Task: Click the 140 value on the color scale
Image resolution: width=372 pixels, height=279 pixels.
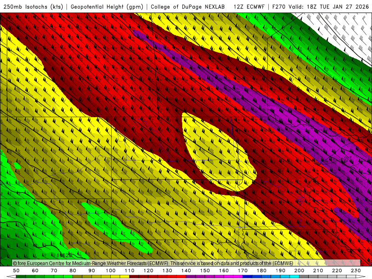Action: pyautogui.click(x=186, y=271)
